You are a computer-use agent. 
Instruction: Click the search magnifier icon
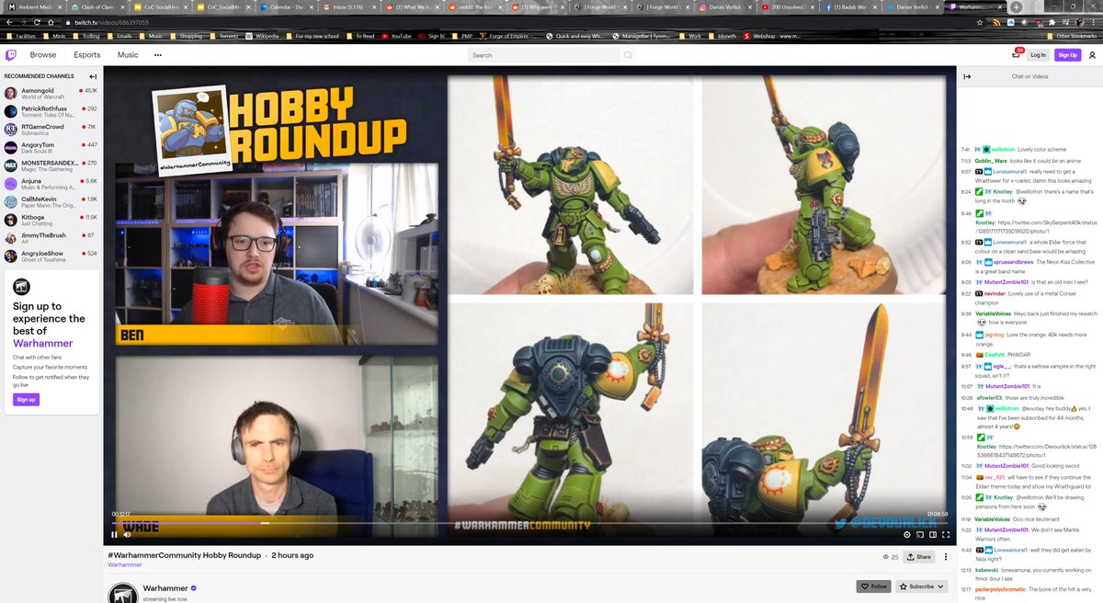point(628,55)
